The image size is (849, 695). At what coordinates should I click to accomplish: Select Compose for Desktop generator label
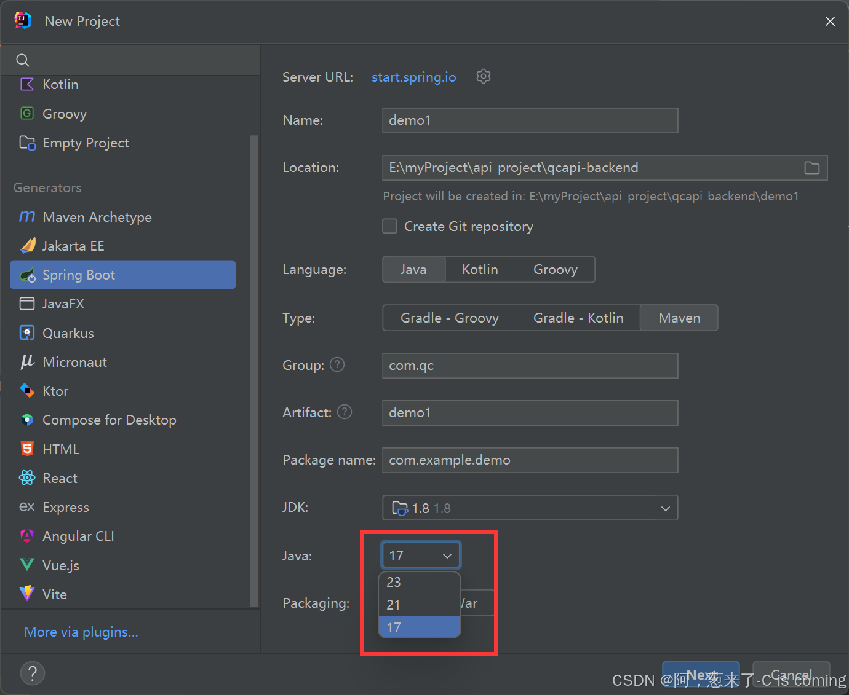[x=110, y=420]
